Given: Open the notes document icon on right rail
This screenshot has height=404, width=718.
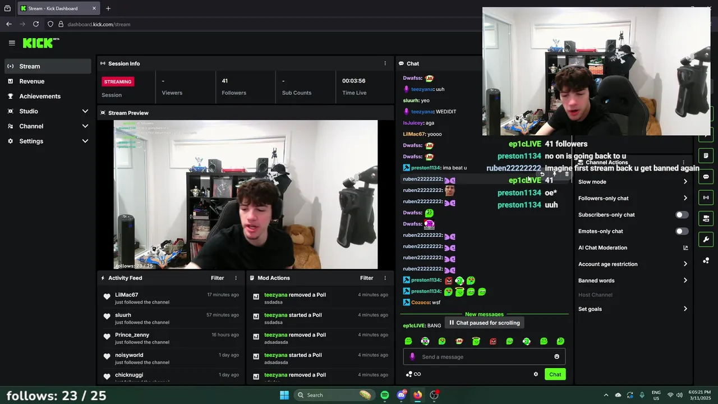Looking at the screenshot, I should (x=706, y=155).
